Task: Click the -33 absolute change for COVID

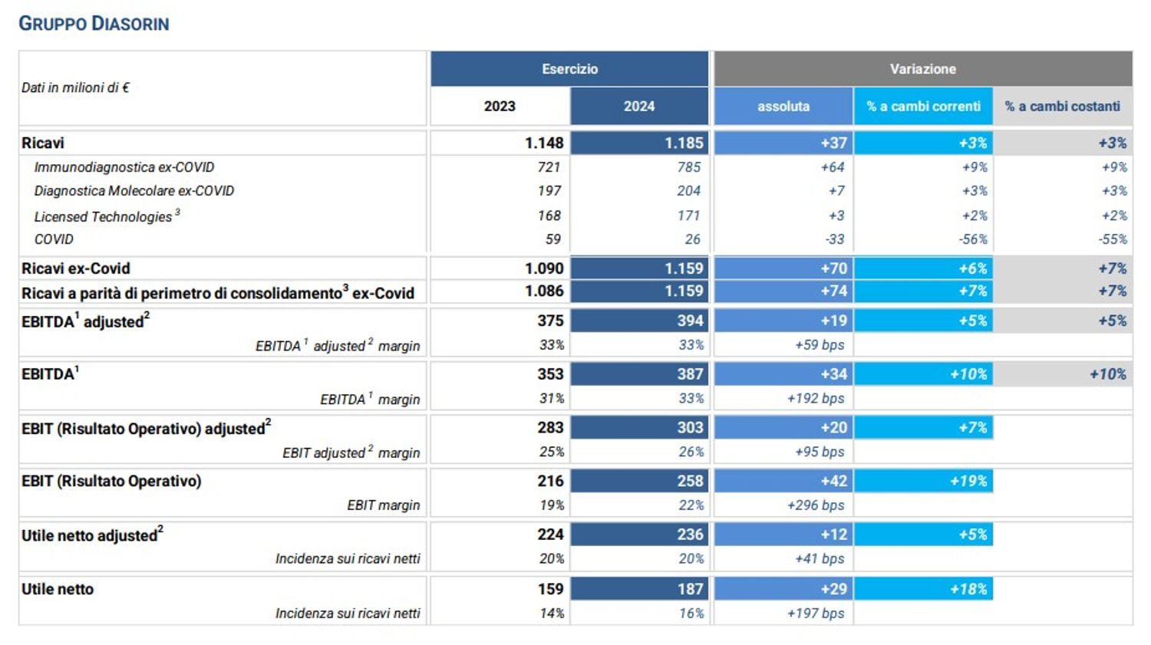Action: 835,239
